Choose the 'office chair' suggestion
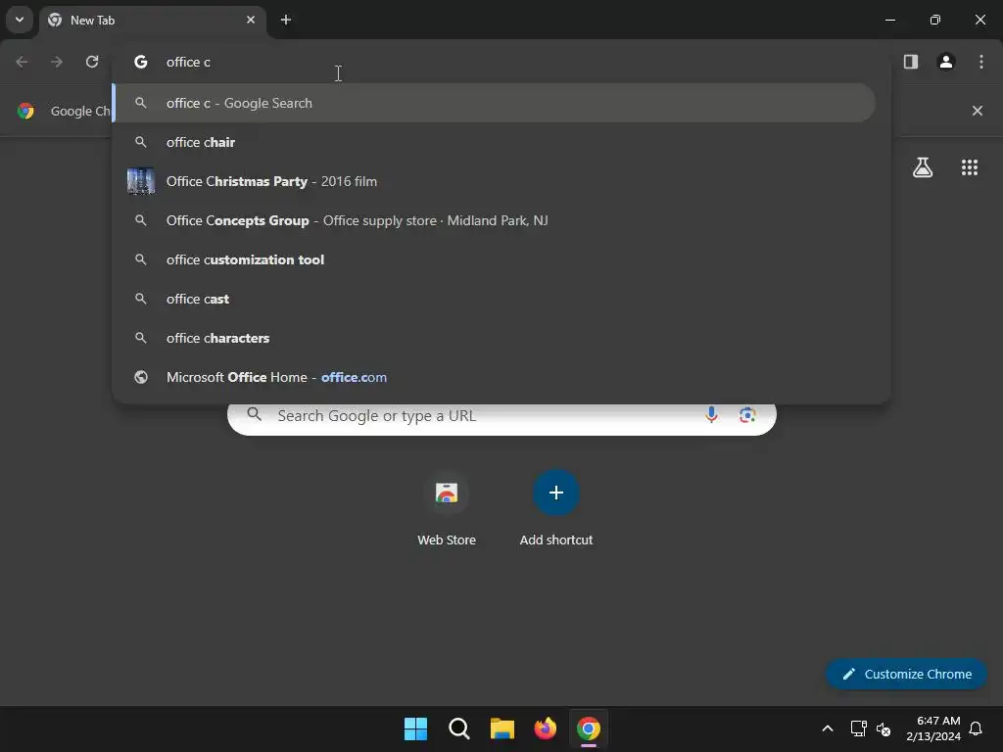 pos(494,142)
